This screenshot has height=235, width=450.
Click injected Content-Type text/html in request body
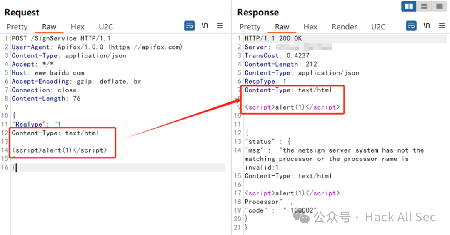(x=55, y=133)
